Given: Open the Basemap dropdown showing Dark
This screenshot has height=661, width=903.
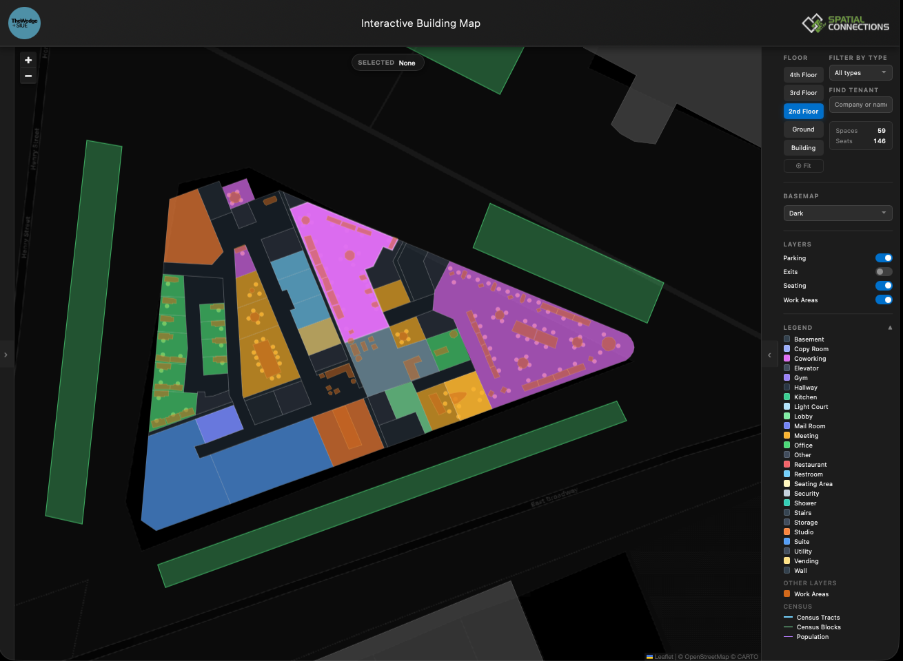Looking at the screenshot, I should click(x=838, y=213).
